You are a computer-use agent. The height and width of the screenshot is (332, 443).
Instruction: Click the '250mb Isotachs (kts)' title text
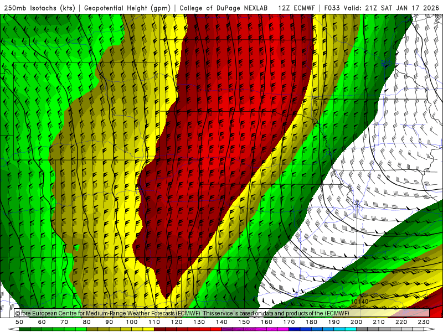(40, 8)
